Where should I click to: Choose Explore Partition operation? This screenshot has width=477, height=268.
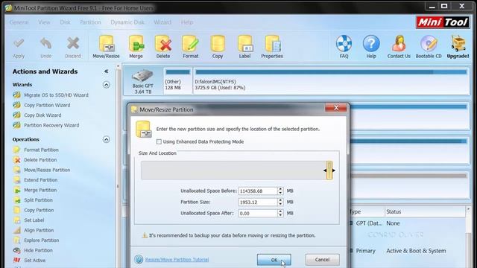tap(42, 240)
